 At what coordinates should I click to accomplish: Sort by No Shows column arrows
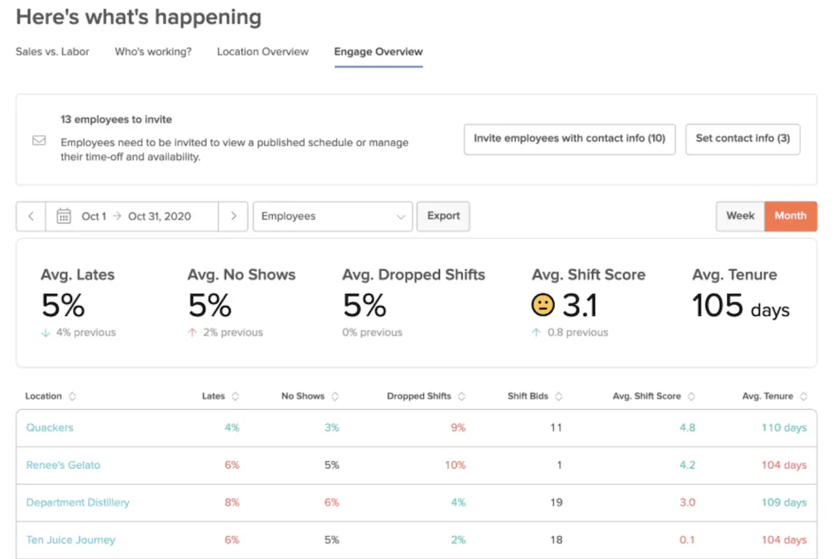point(335,396)
